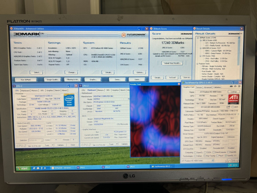The height and width of the screenshot is (193, 257).
Task: Open the Tools dropdown arrow in the CPU-Z CPU window
Action: 53,145
